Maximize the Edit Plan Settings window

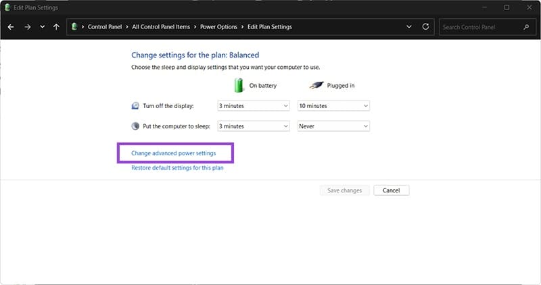click(507, 7)
